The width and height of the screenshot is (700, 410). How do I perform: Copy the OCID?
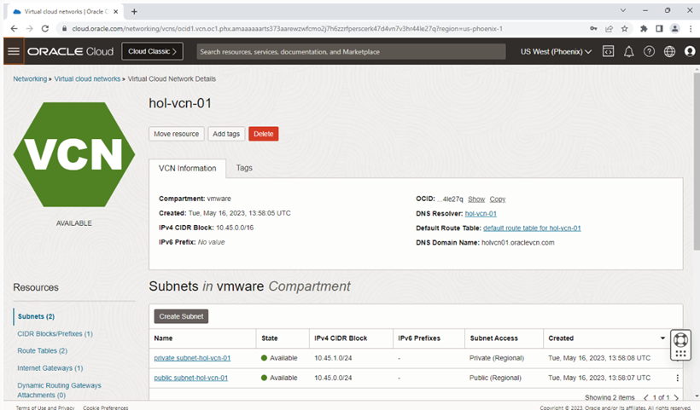click(x=498, y=199)
